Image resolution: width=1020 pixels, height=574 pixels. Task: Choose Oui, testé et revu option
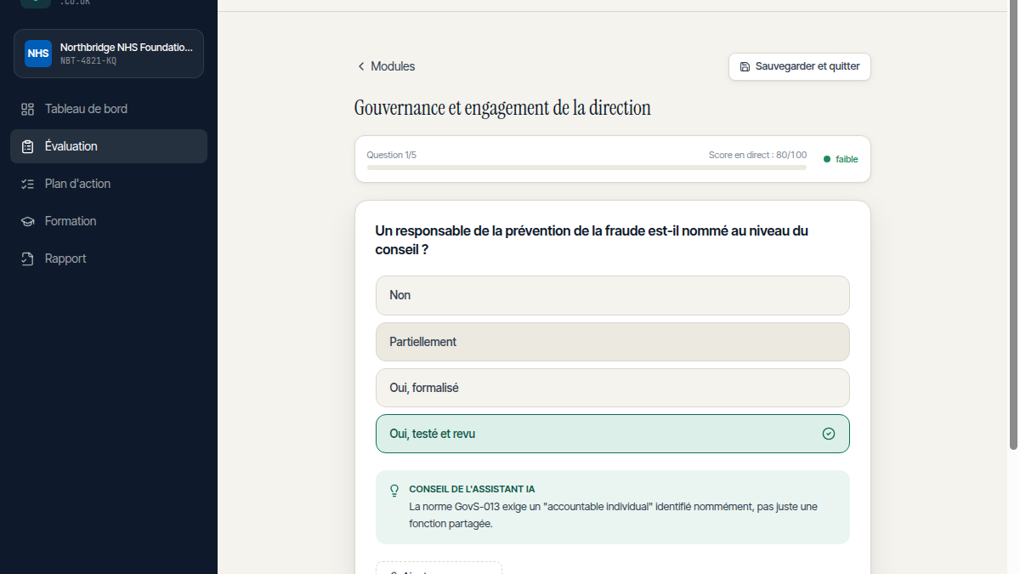[x=613, y=434]
